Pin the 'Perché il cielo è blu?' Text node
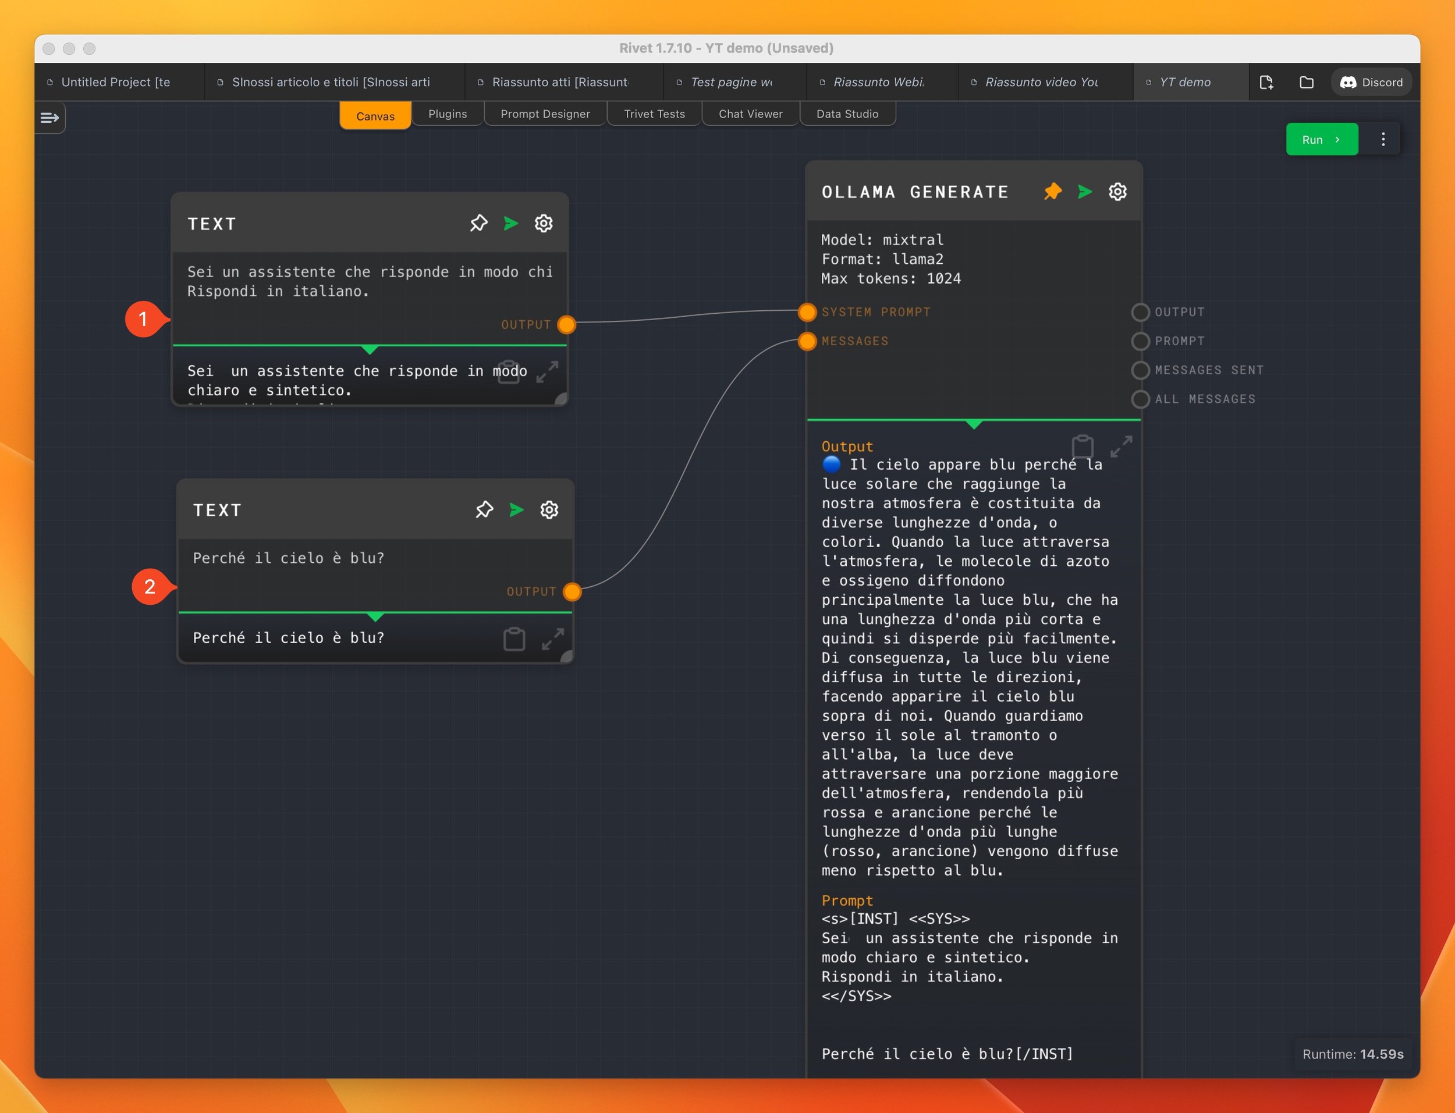The width and height of the screenshot is (1455, 1113). click(484, 509)
